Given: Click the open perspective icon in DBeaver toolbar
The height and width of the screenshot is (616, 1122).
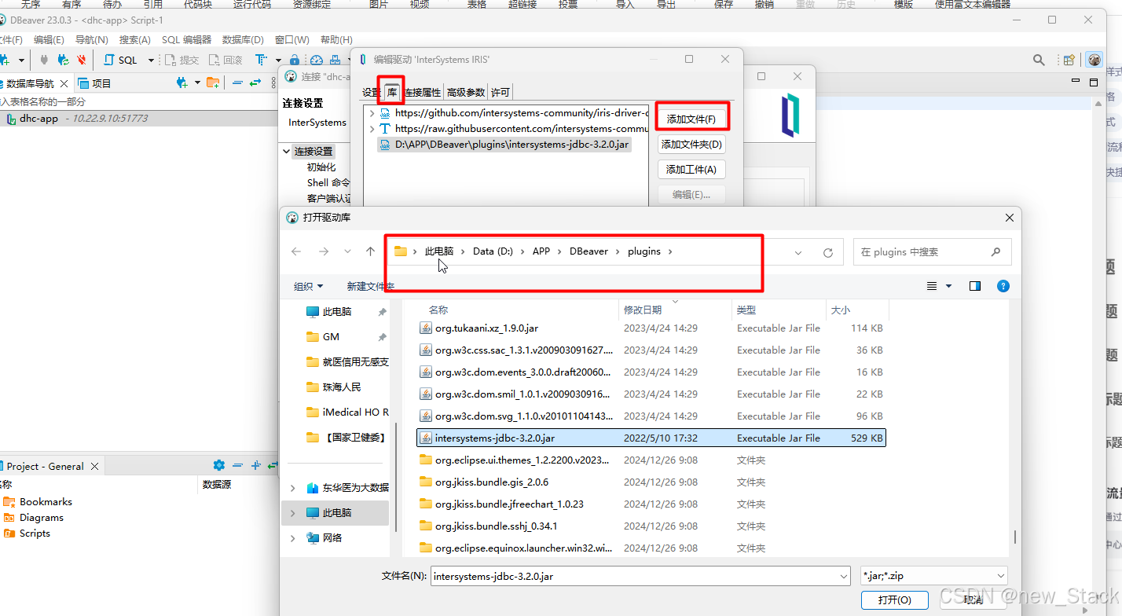Looking at the screenshot, I should [1069, 60].
